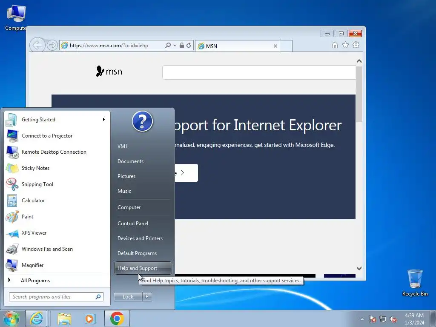Click the Paint palette icon
This screenshot has height=327, width=436.
pos(12,217)
